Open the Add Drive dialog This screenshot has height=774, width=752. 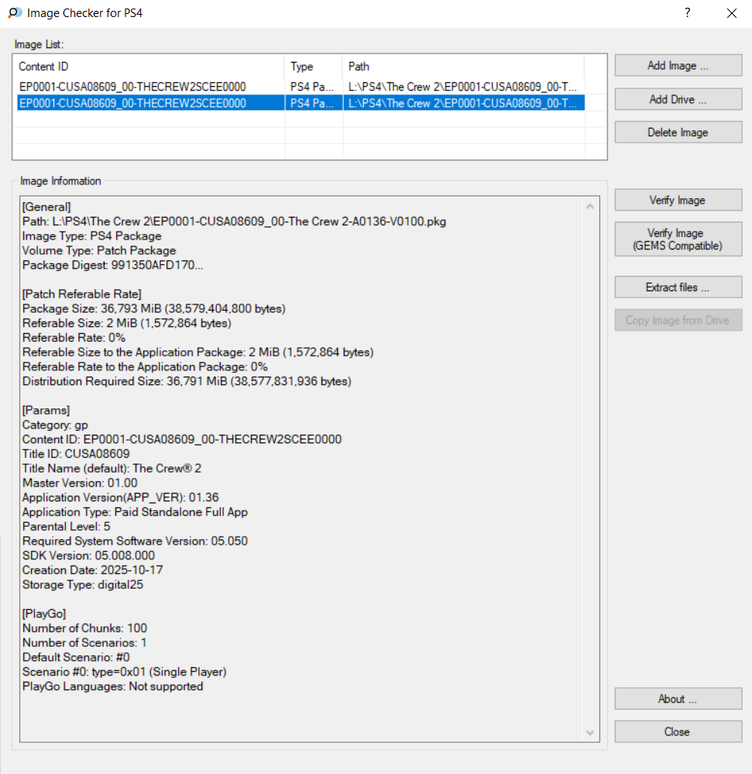678,99
